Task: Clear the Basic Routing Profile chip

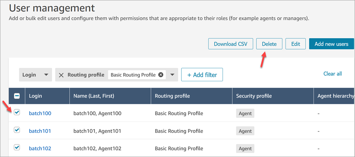Action: [x=161, y=75]
